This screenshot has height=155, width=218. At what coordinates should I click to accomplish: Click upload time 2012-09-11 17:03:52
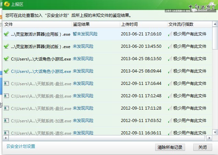click(x=141, y=121)
